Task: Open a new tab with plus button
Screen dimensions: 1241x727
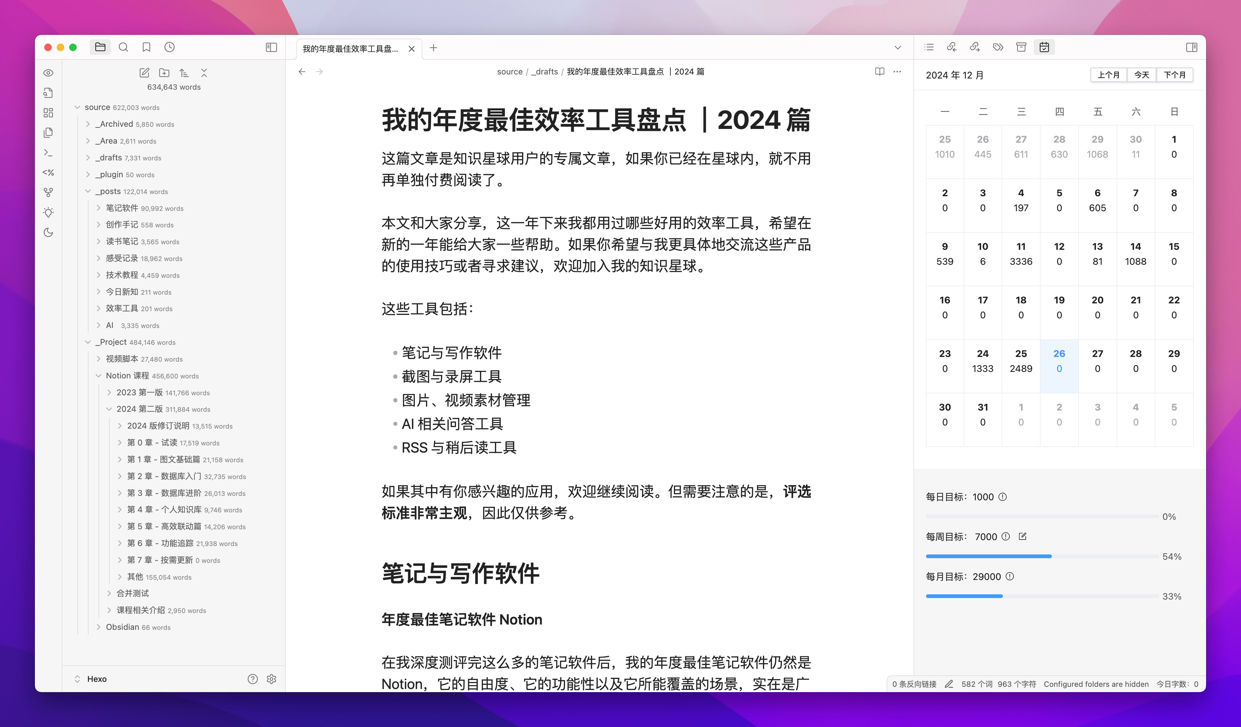Action: (434, 48)
